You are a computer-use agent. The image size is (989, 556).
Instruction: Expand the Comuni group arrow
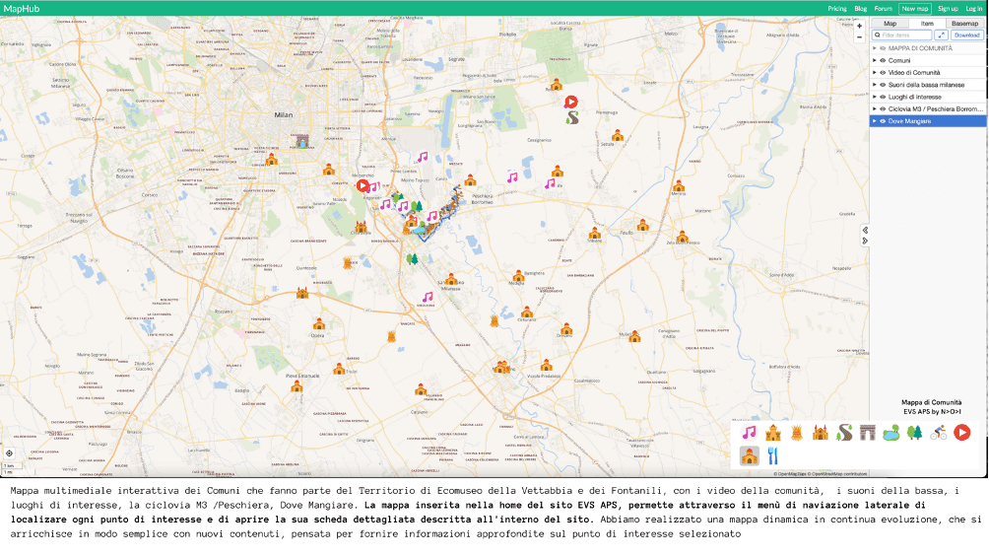(875, 60)
